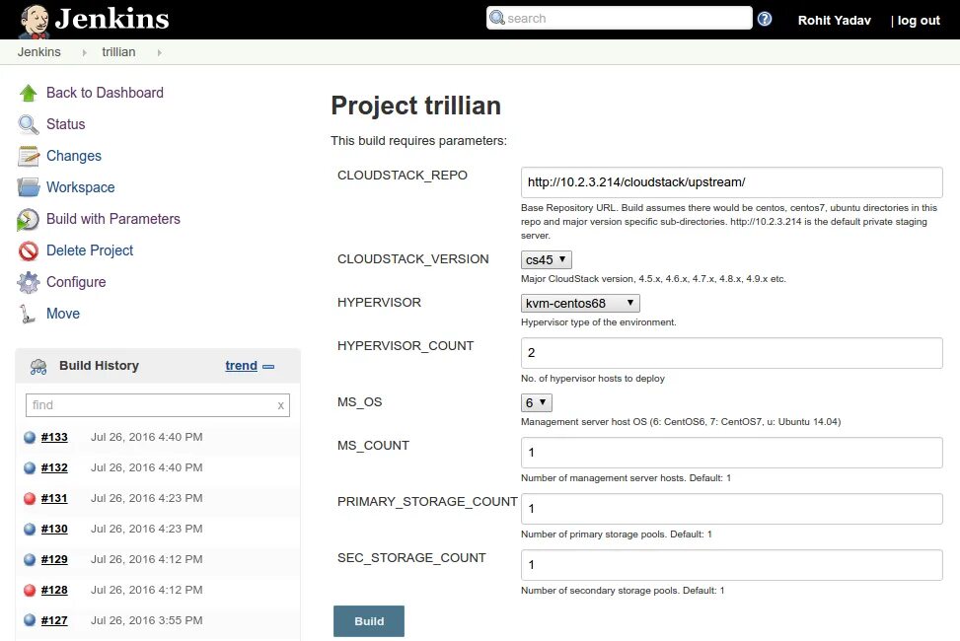
Task: Open the HYPERVISOR dropdown showing kvm-centos68
Action: click(x=580, y=303)
